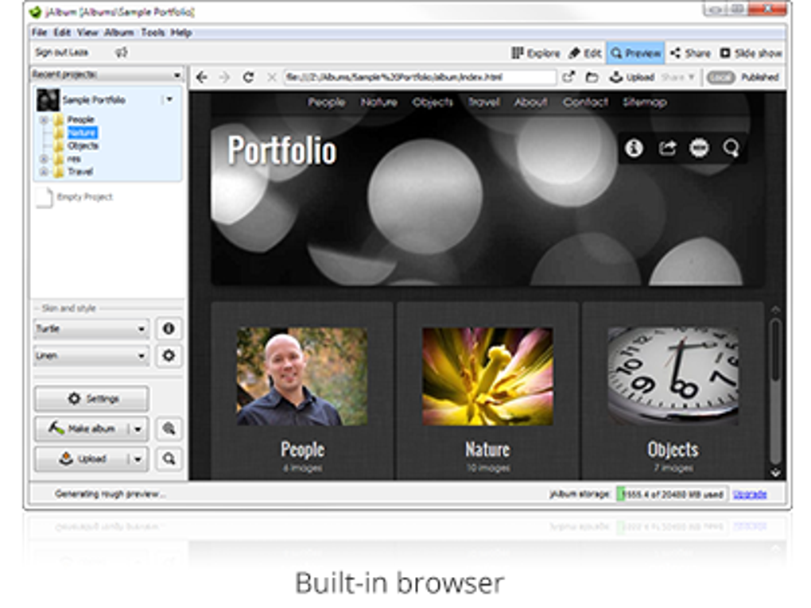Viewport: 811px width, 608px height.
Task: Open the left panel Upload dropdown arrow
Action: (x=138, y=459)
